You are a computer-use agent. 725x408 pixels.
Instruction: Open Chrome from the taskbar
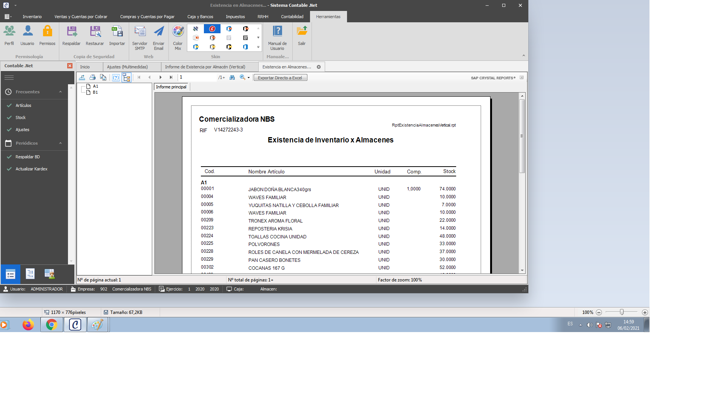click(52, 325)
